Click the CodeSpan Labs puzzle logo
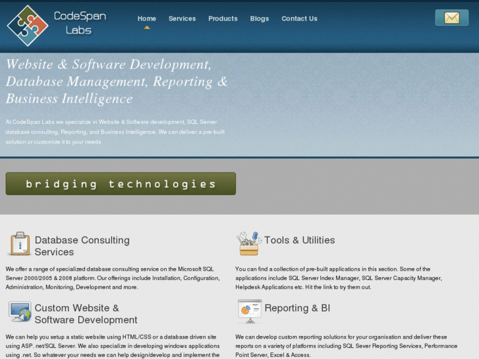 tap(28, 26)
